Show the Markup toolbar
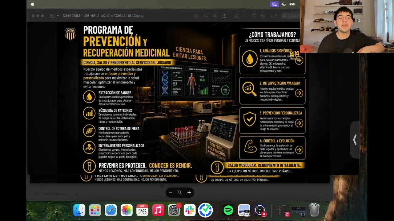Screen dimensions: 394x221 [x=263, y=16]
